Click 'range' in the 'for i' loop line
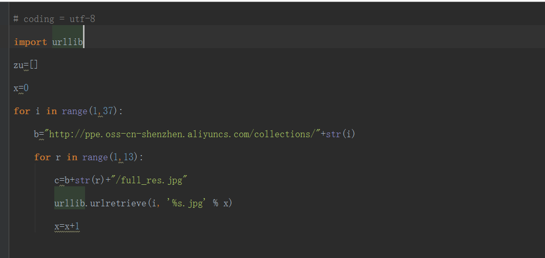 [x=74, y=111]
